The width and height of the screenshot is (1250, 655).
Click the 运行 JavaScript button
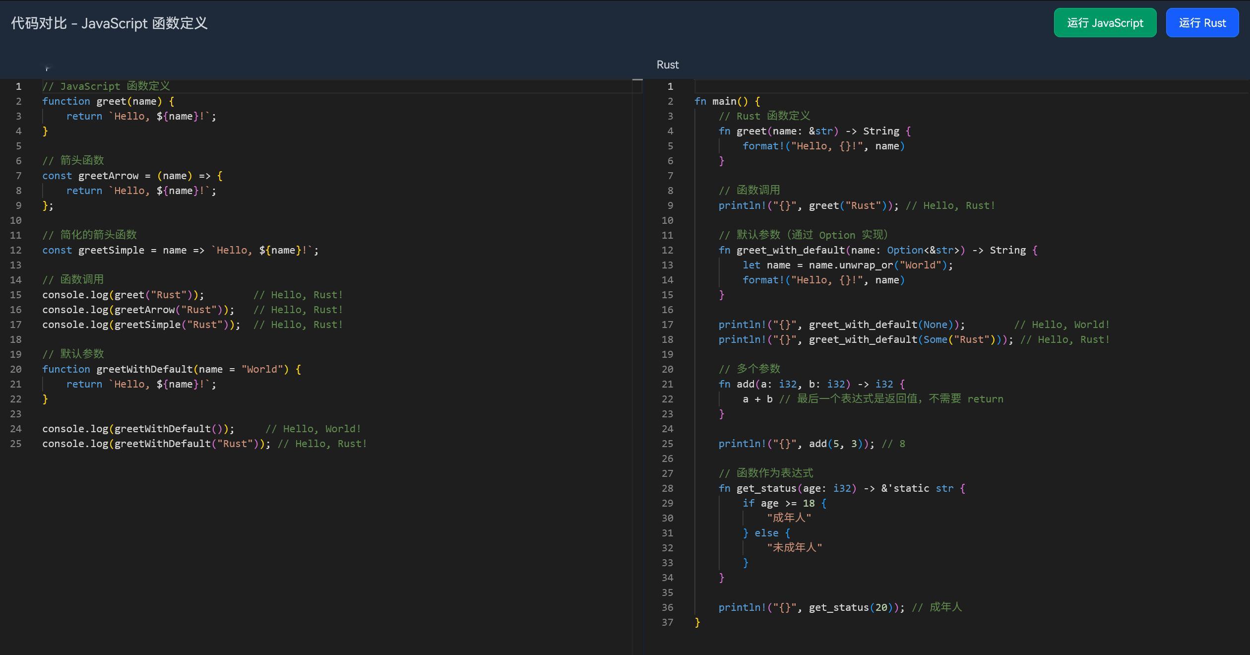point(1105,23)
